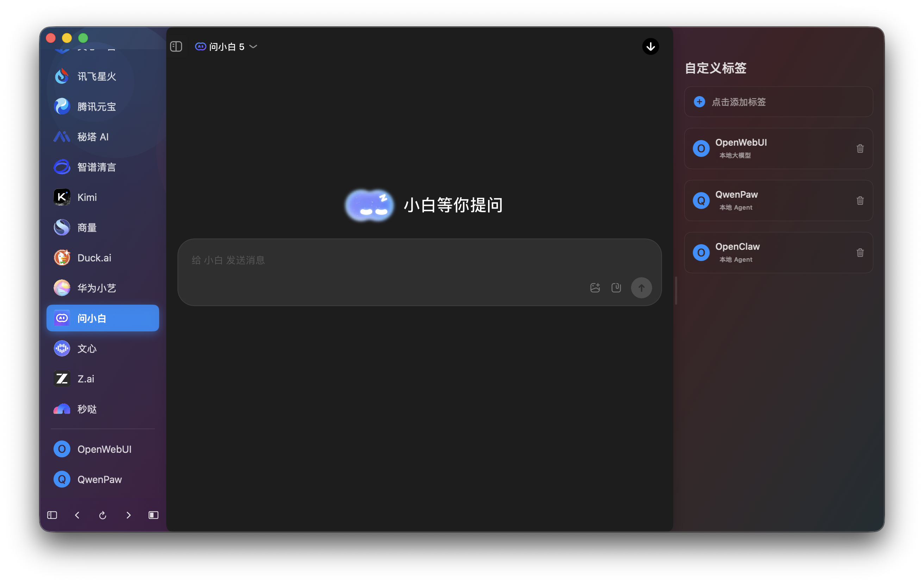
Task: Select the OpenWebUI tag card
Action: (x=778, y=148)
